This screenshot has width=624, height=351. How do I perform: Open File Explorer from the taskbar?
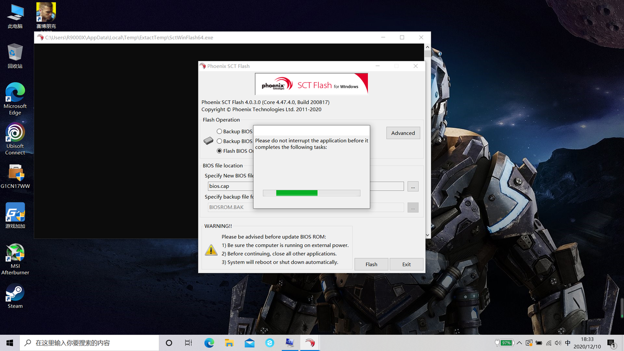[x=229, y=343]
